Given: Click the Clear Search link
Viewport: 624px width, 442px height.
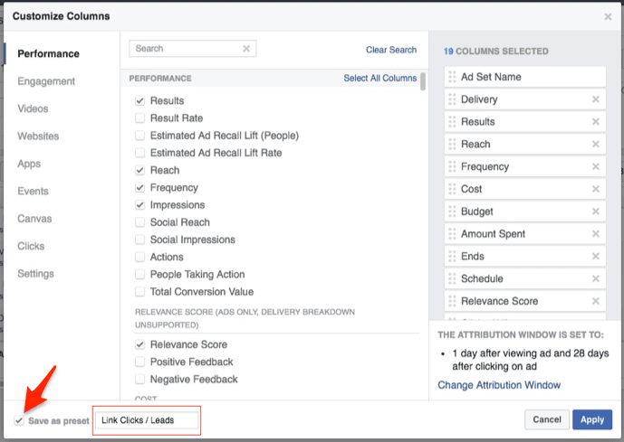Looking at the screenshot, I should [x=391, y=50].
